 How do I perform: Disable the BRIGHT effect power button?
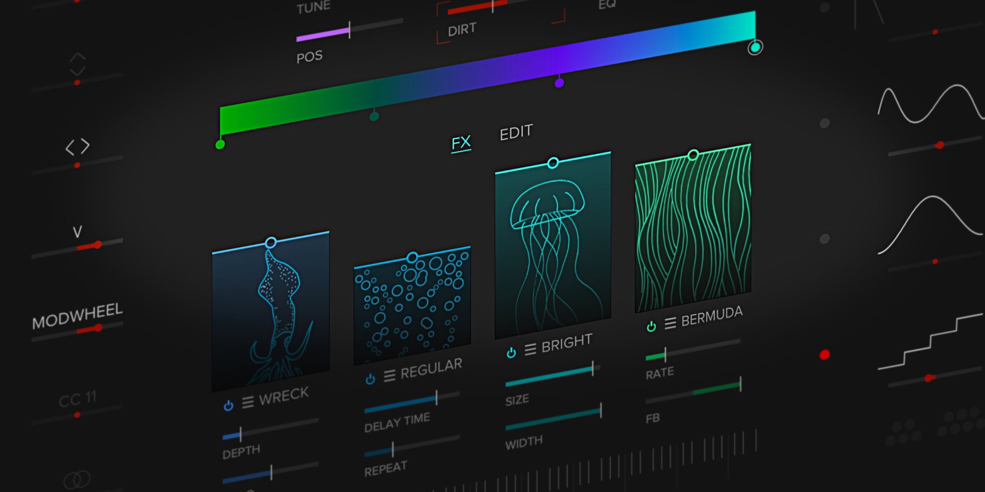tap(511, 353)
